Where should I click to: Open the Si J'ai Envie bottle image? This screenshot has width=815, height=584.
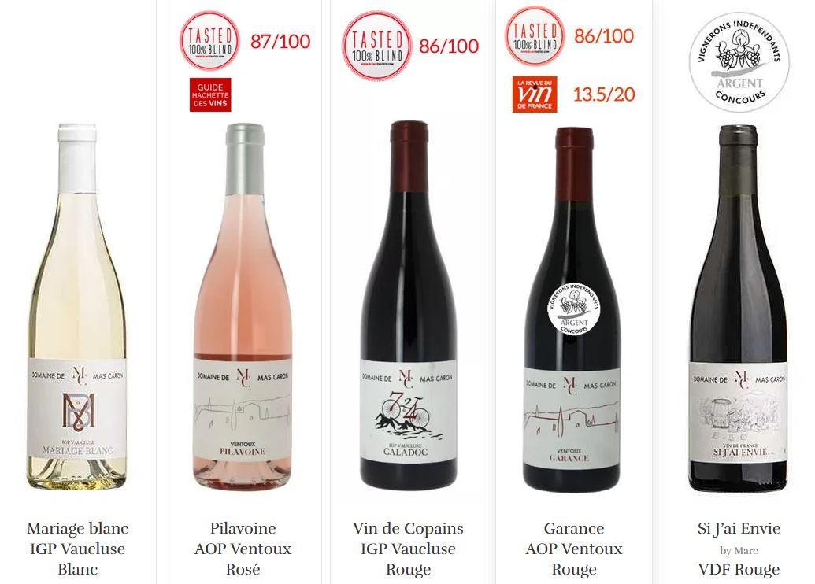pyautogui.click(x=739, y=308)
